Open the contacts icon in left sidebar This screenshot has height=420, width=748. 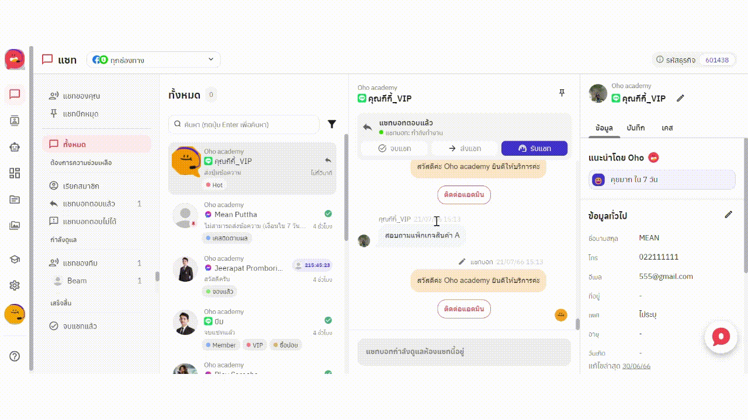coord(15,121)
